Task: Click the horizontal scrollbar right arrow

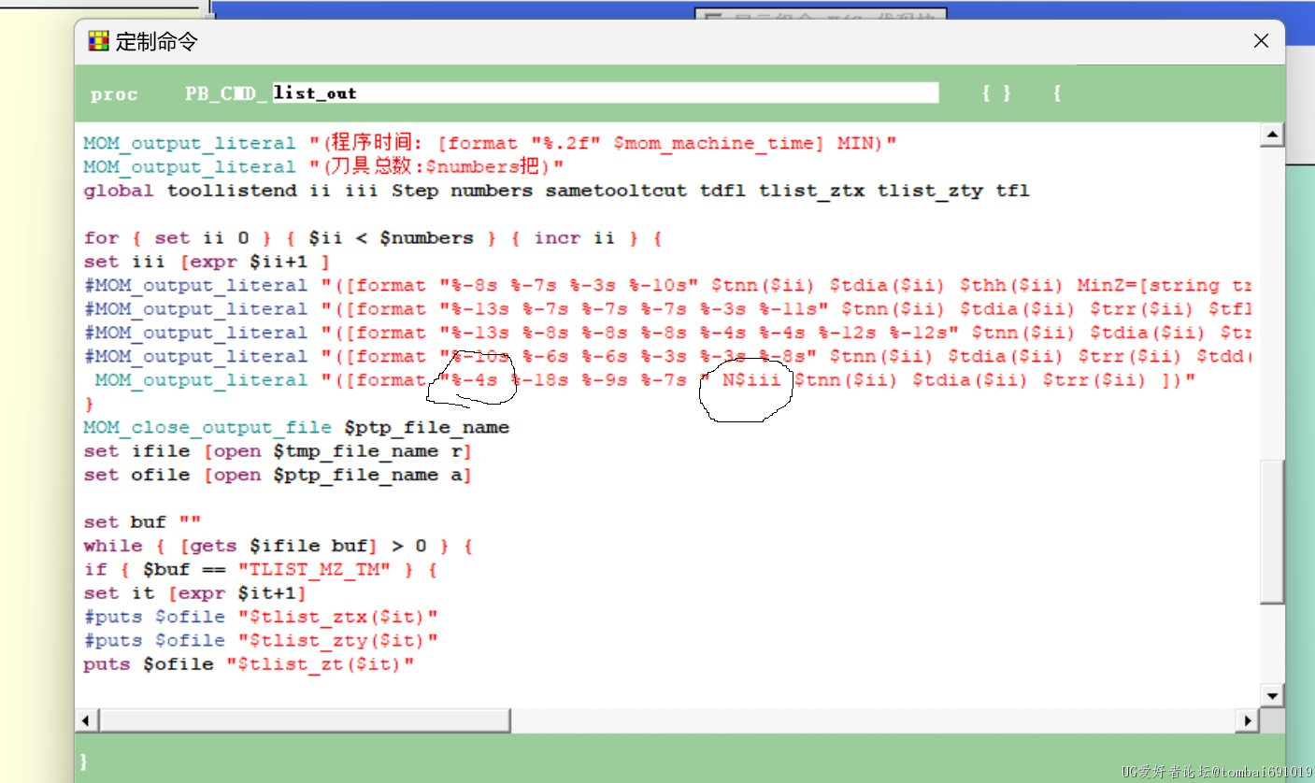Action: (1248, 720)
